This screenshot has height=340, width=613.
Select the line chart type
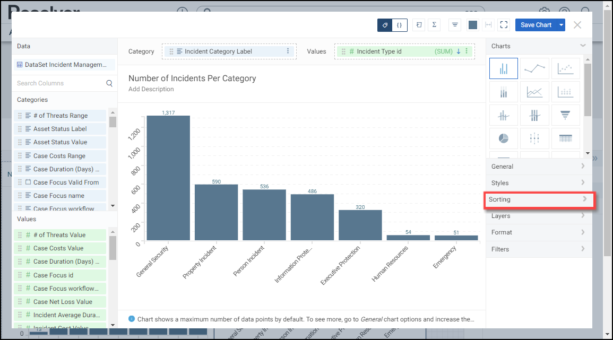(534, 68)
